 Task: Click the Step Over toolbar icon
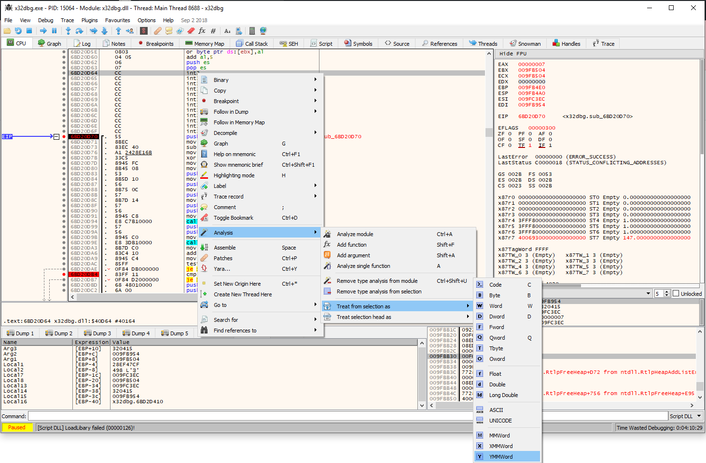point(79,31)
